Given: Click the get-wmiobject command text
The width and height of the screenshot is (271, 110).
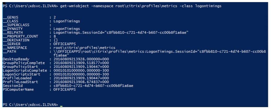Looking at the screenshot, I should tap(73, 6).
